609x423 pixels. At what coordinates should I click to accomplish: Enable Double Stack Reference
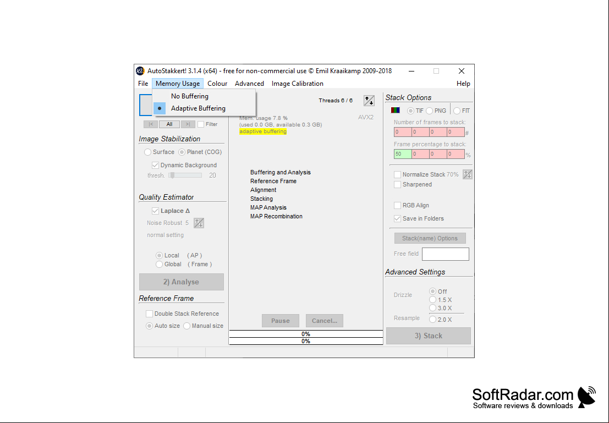click(x=183, y=314)
